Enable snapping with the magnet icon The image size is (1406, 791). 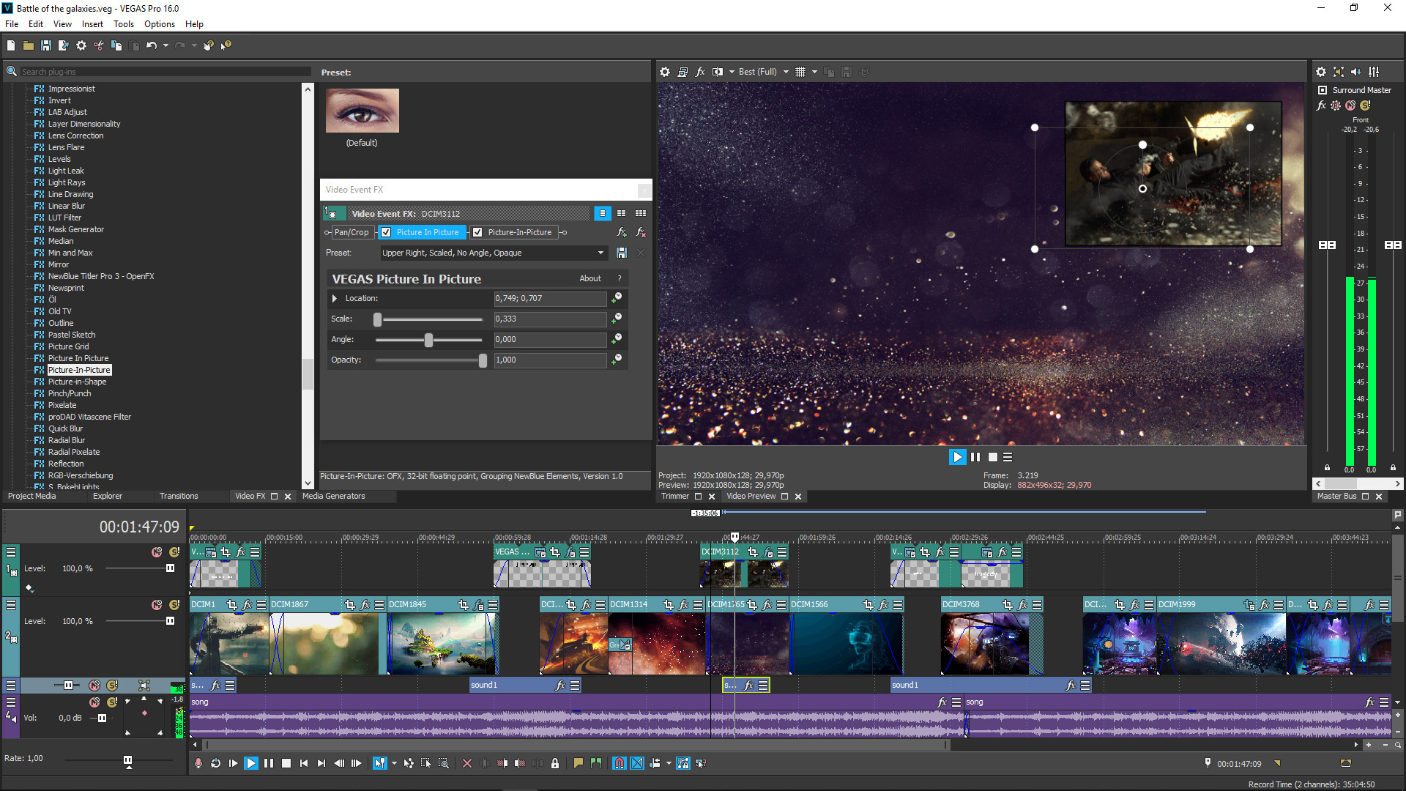(619, 763)
